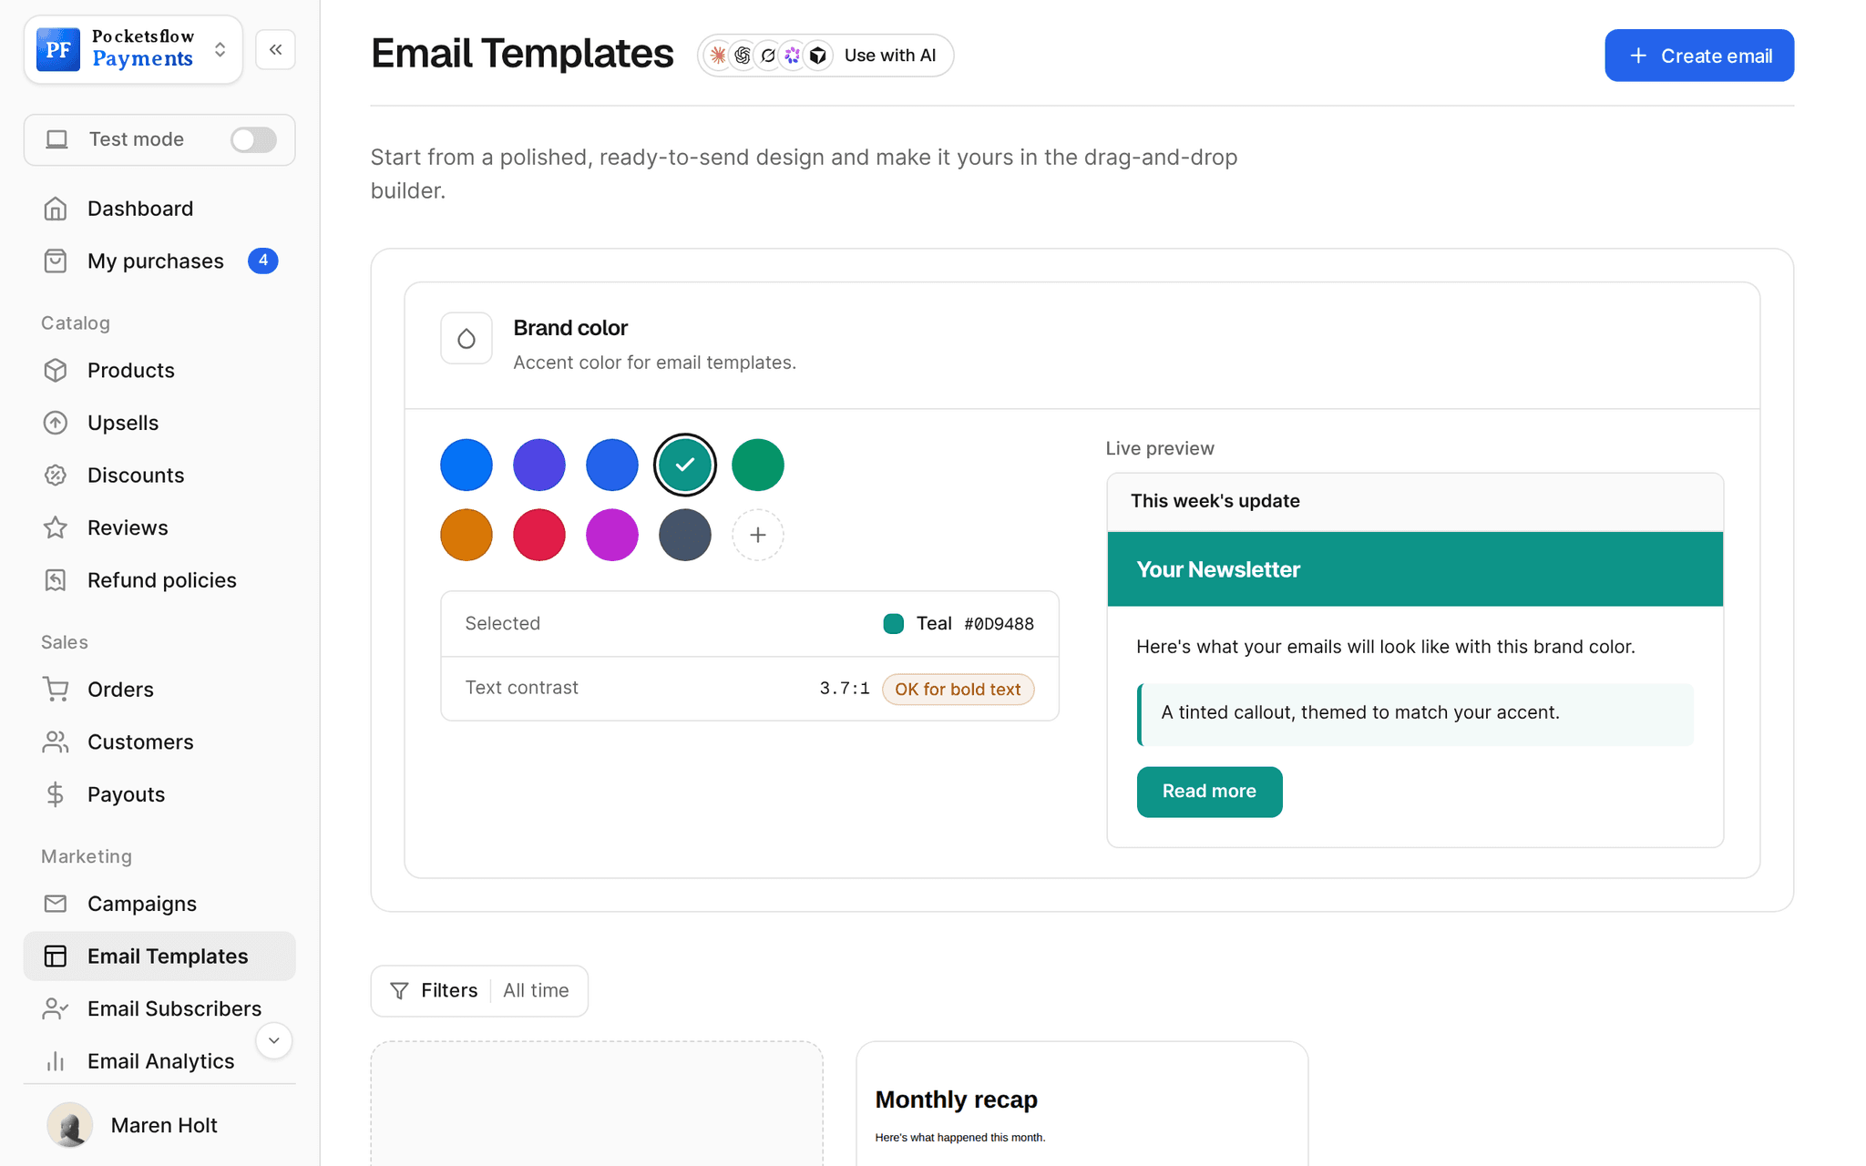Select the orange brand color swatch
Image resolution: width=1866 pixels, height=1166 pixels.
point(466,535)
